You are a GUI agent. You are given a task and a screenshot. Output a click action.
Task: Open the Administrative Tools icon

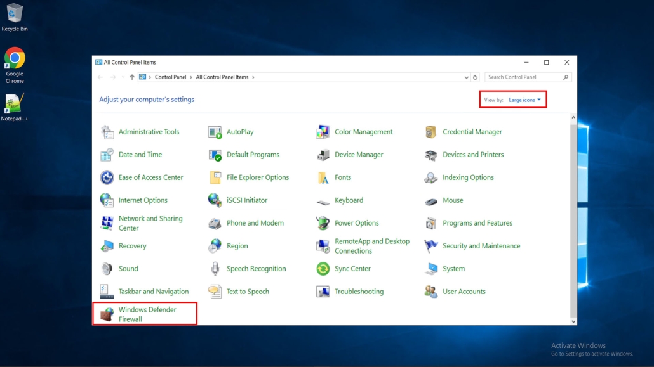[x=107, y=132]
